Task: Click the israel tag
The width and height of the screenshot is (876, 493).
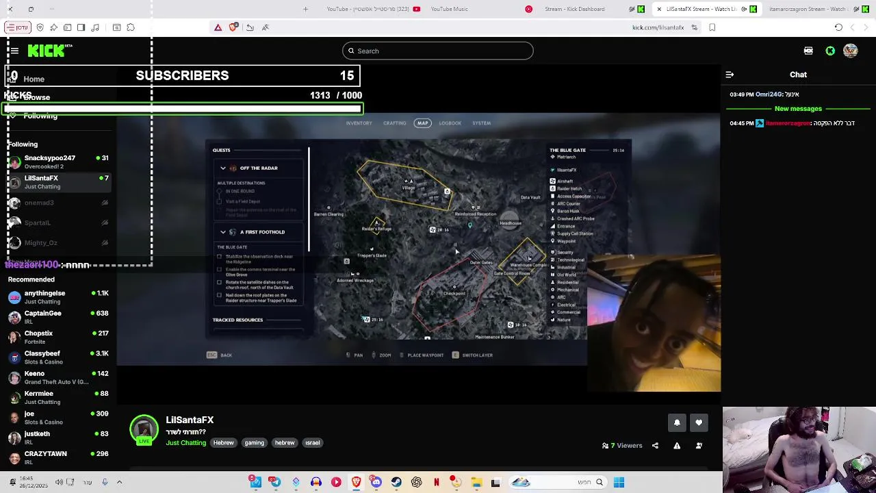Action: (313, 443)
